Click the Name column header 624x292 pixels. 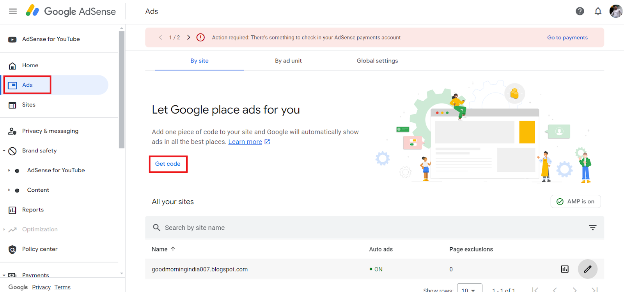(x=160, y=249)
